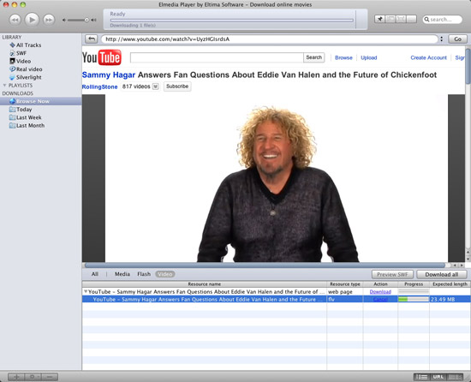Go back in the built-in browser
Viewport: 471px width, 382px height.
tap(92, 39)
